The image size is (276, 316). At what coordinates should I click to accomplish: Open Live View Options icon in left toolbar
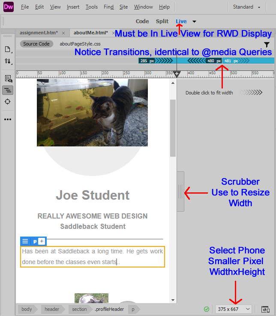8,78
